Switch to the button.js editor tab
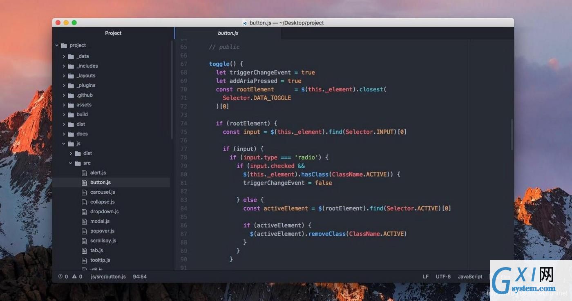This screenshot has width=572, height=301. 228,33
